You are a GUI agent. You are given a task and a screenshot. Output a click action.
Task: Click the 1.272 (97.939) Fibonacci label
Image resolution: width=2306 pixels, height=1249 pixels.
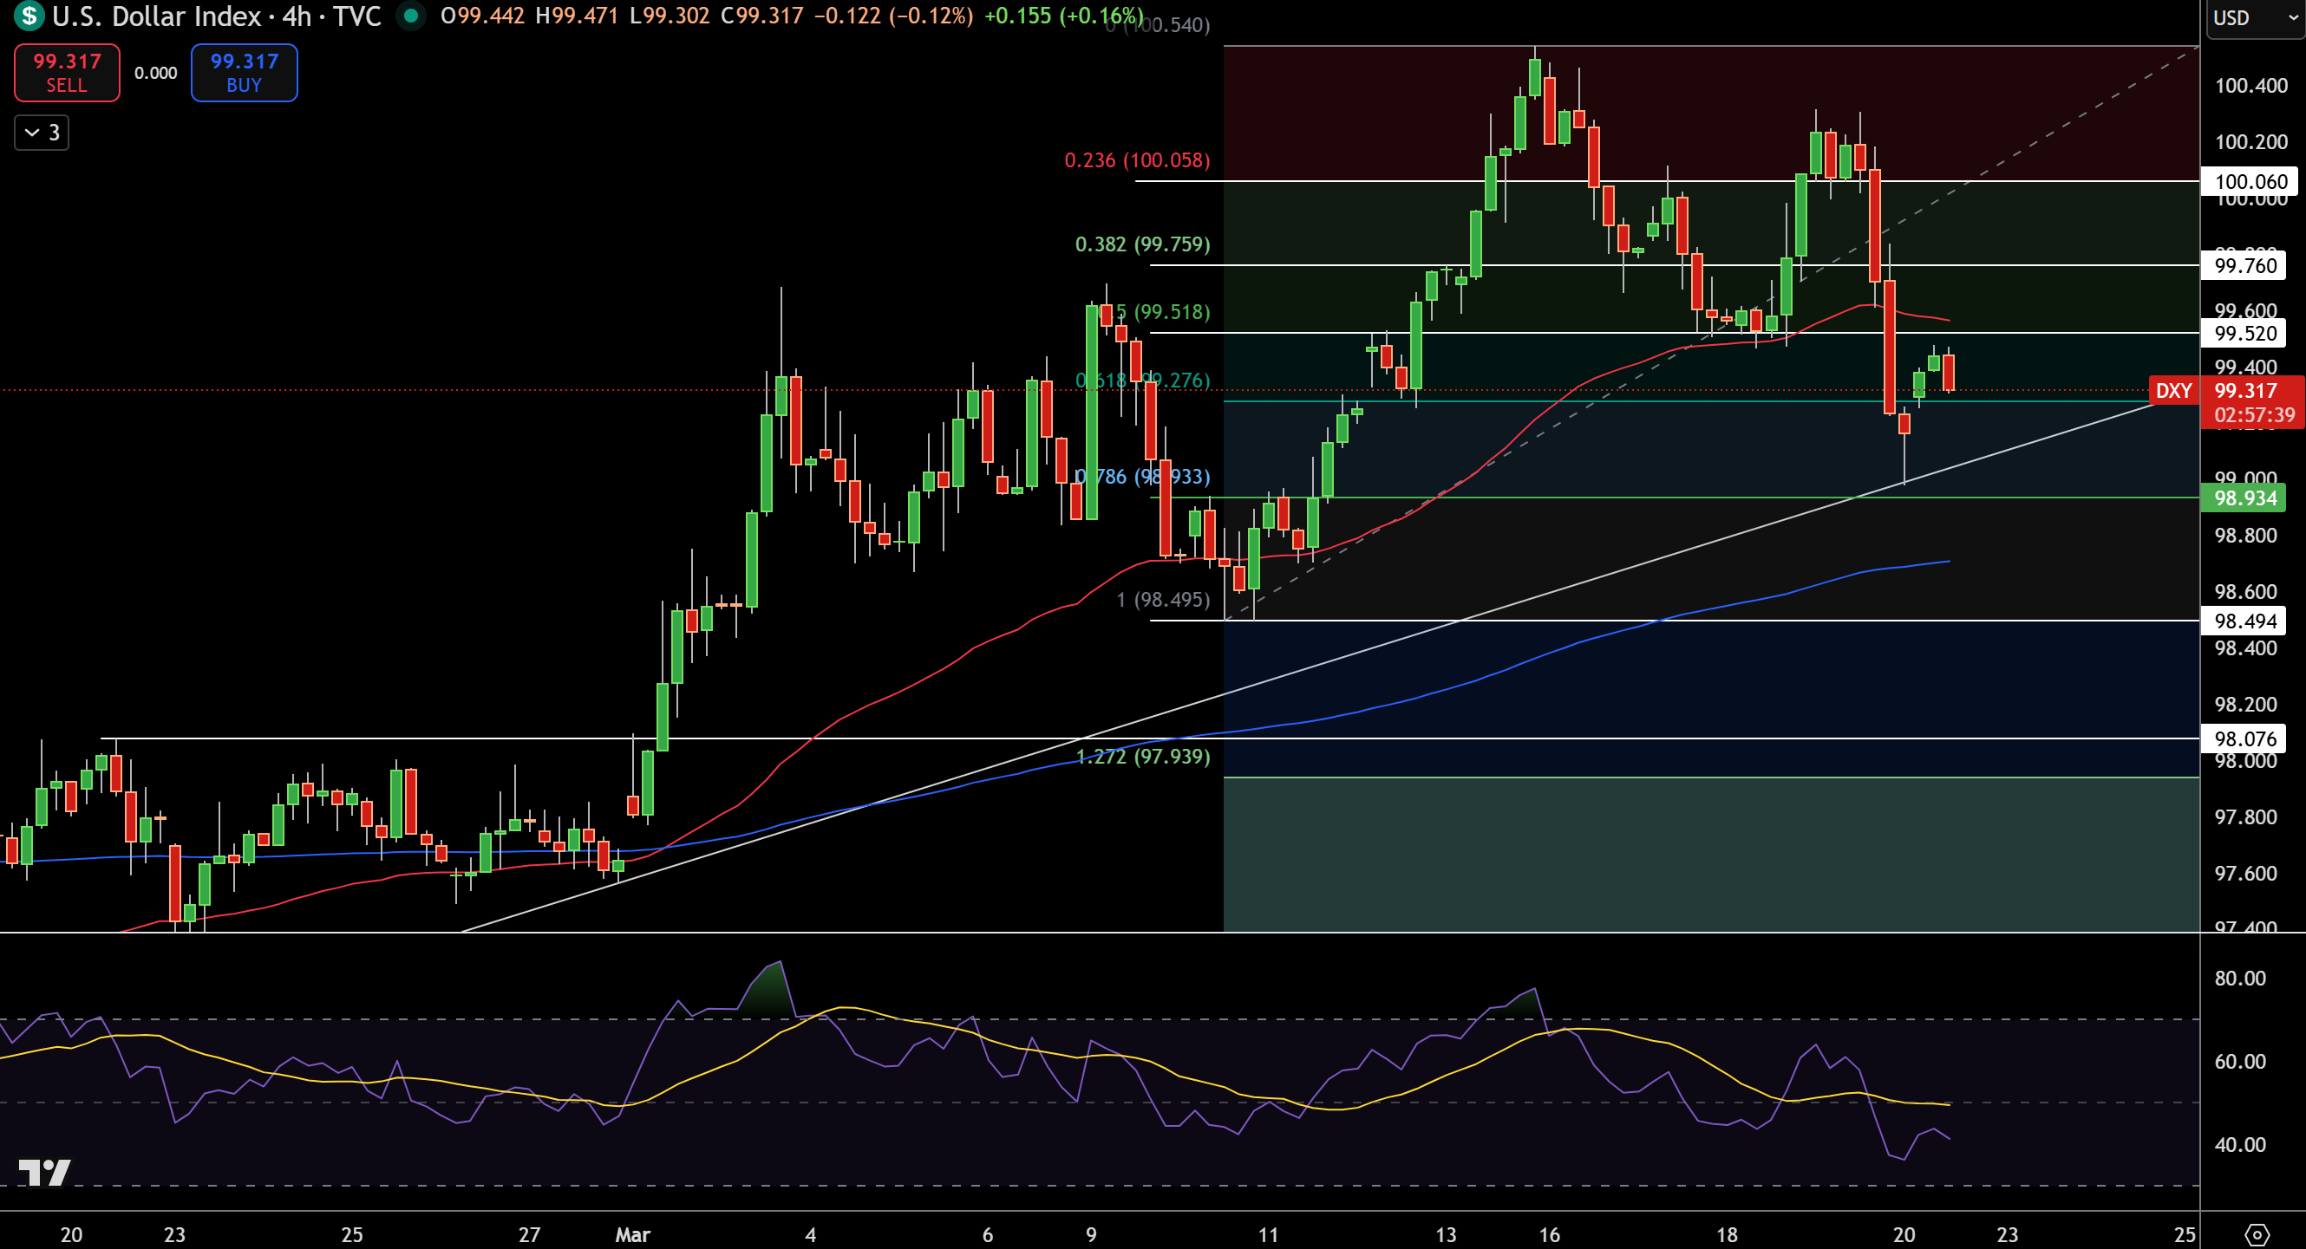tap(1142, 757)
